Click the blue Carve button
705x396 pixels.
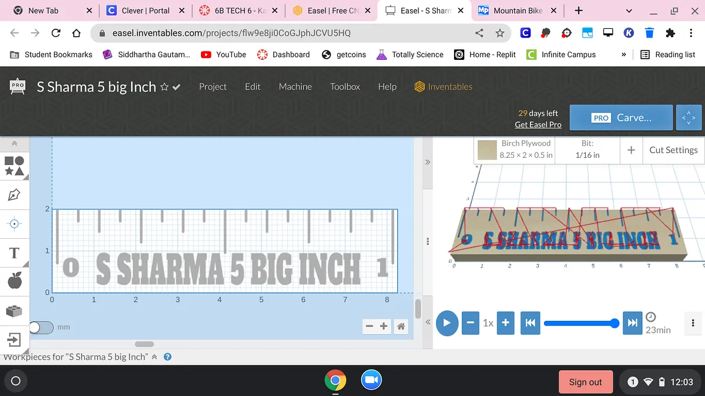(x=622, y=117)
